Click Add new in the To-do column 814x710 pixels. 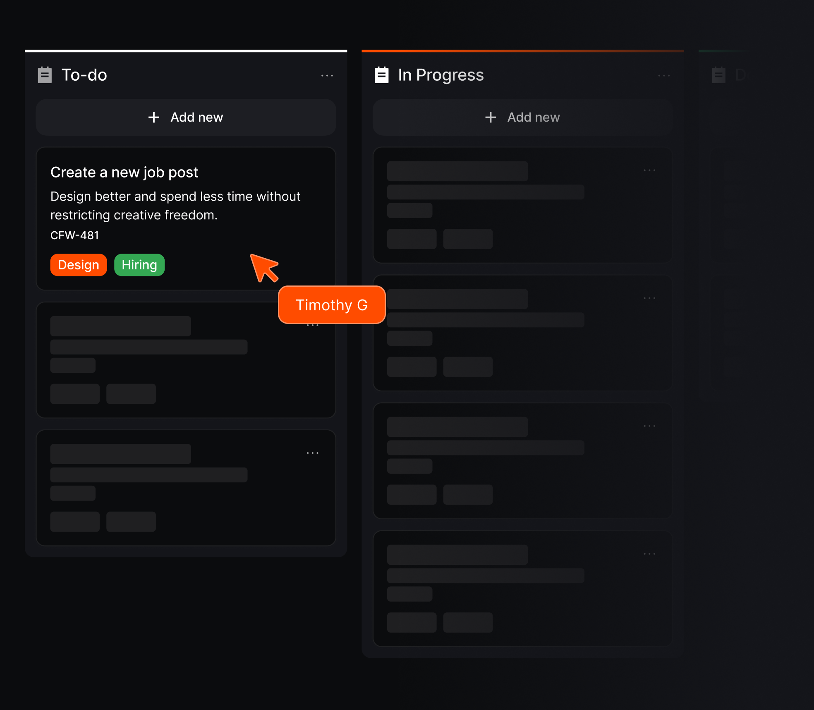click(186, 117)
